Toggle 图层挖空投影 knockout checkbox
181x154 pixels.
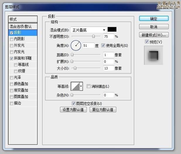click(x=74, y=104)
